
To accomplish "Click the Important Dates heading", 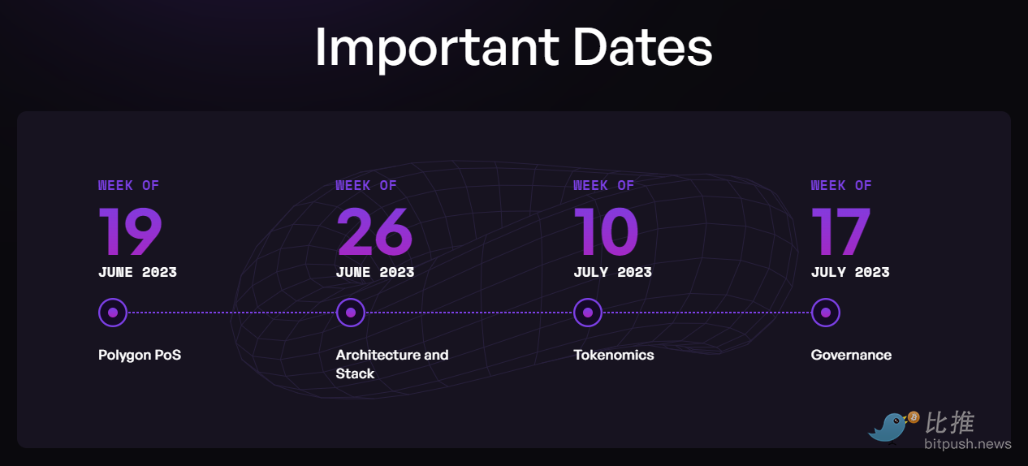I will coord(513,47).
